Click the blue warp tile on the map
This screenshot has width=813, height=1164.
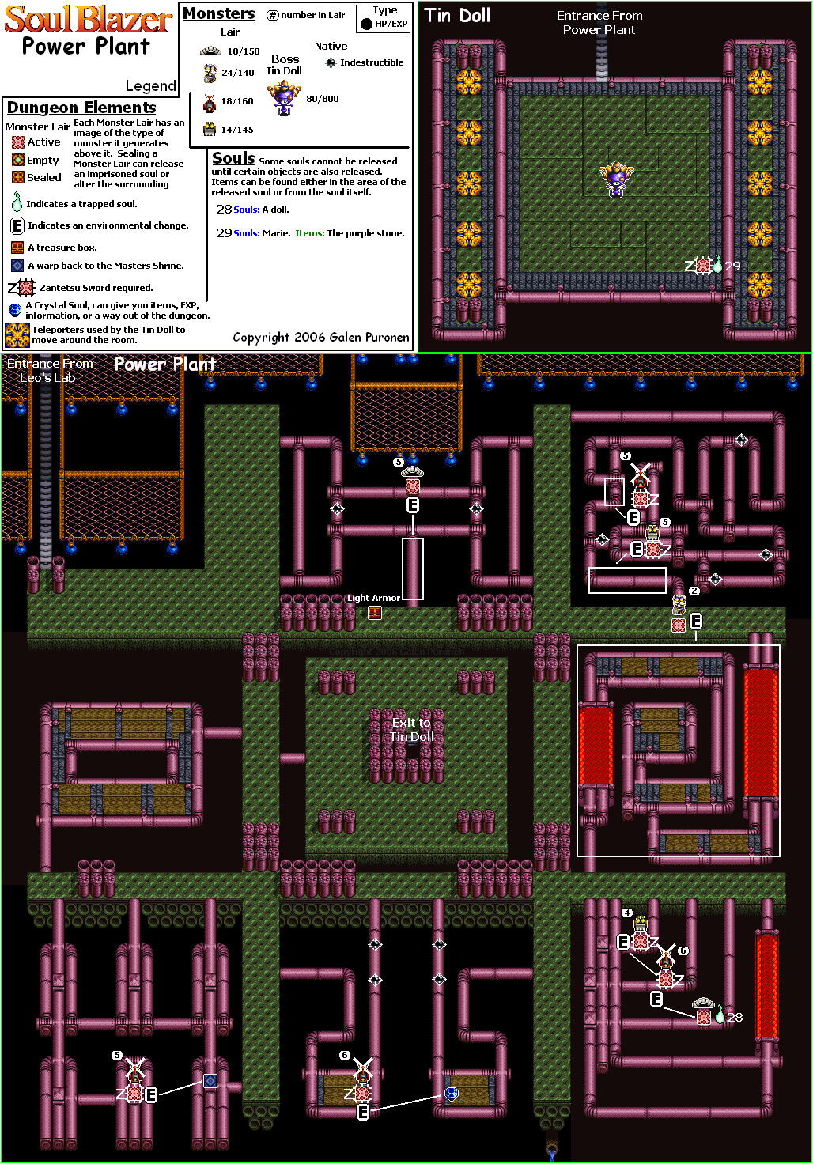[x=210, y=1080]
